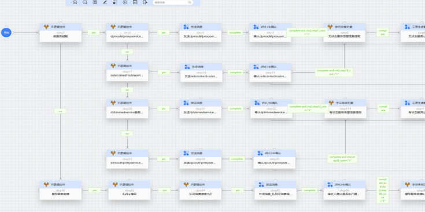Click WeLink icon on step32 node
The width and height of the screenshot is (425, 212).
[257, 103]
